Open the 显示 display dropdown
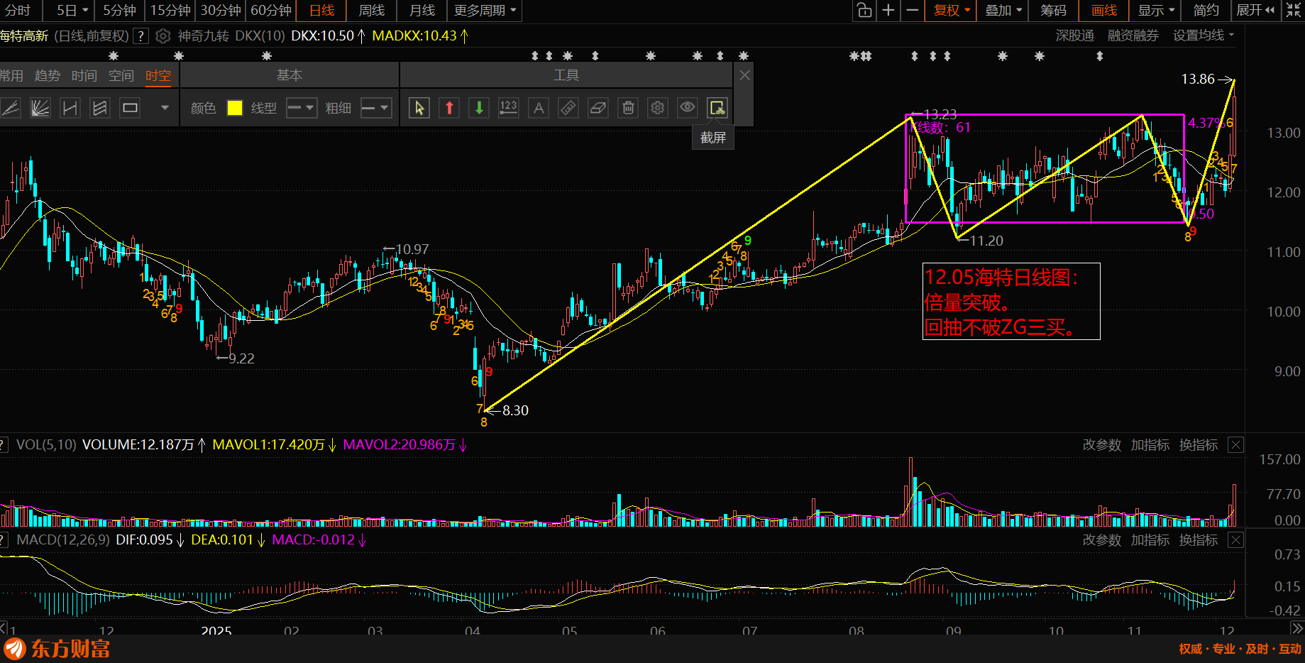The height and width of the screenshot is (663, 1305). point(1156,11)
